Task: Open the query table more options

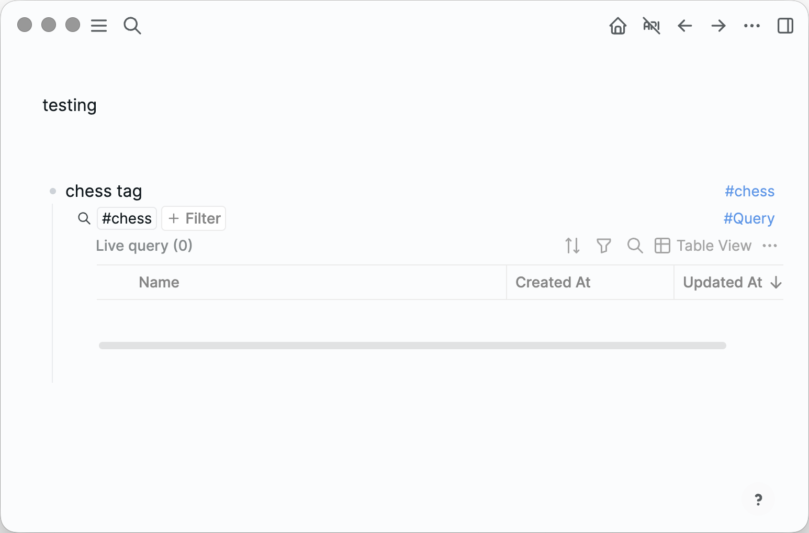Action: 770,246
